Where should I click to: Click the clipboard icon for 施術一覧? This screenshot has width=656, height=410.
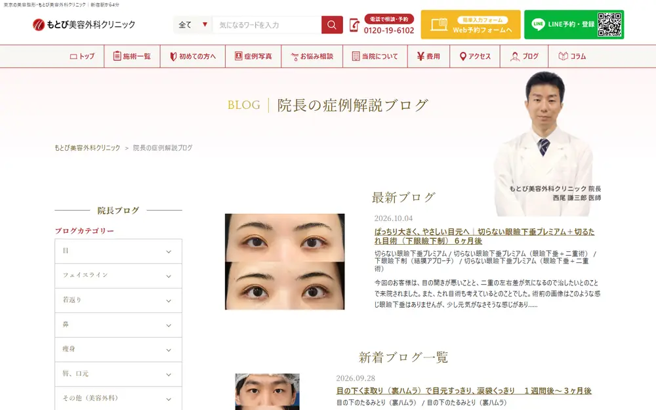(117, 56)
